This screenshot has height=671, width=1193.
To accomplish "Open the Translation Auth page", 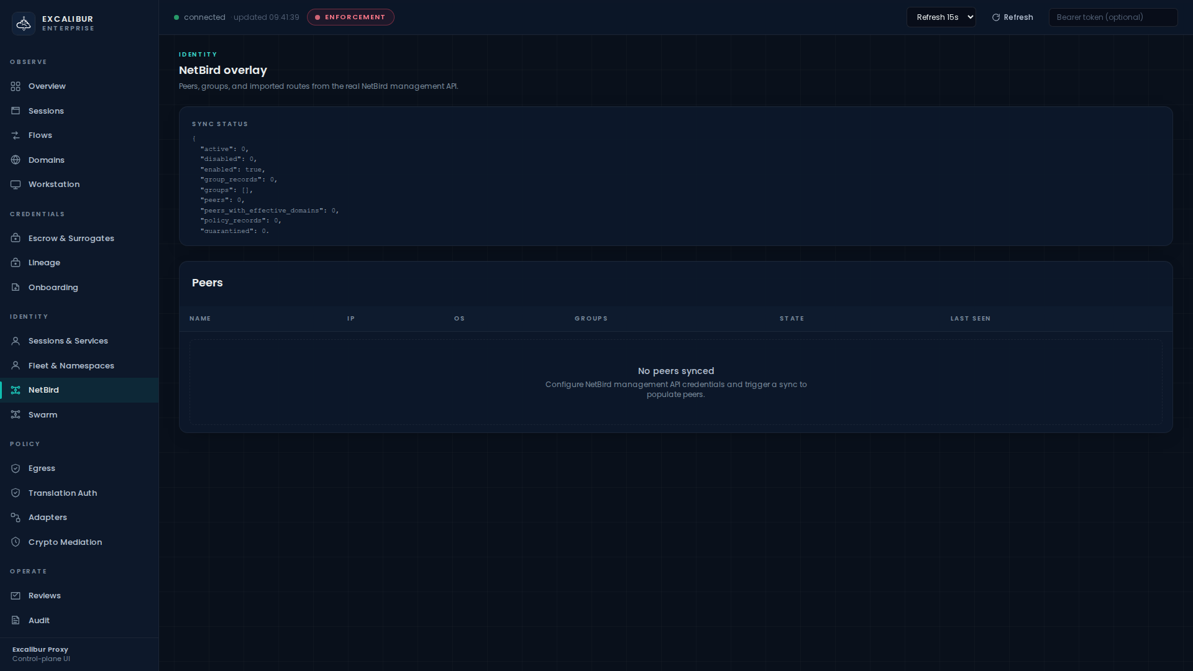I will point(62,493).
